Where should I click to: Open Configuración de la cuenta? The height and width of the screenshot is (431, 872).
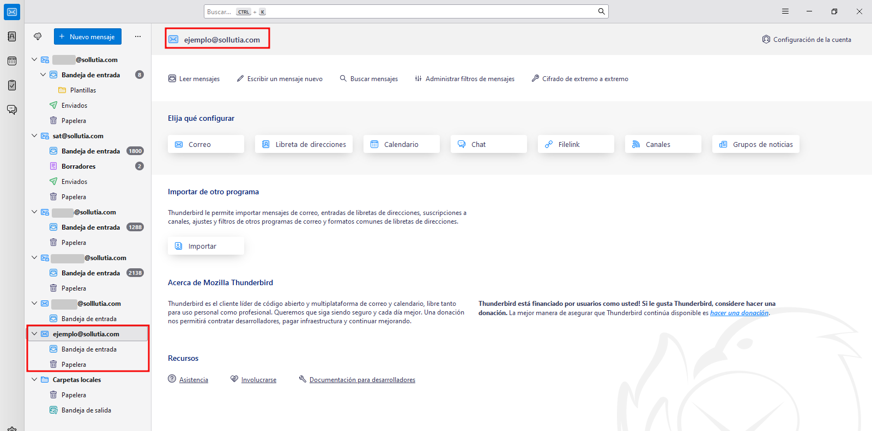pos(807,39)
